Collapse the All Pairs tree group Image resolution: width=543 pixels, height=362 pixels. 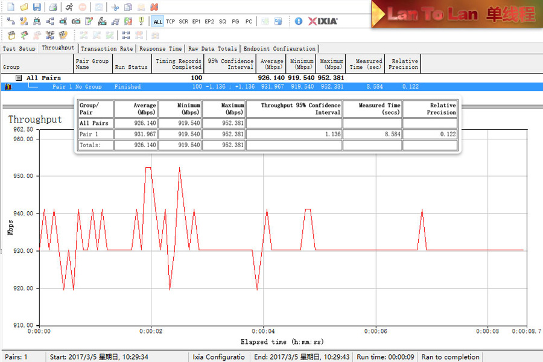click(x=19, y=78)
